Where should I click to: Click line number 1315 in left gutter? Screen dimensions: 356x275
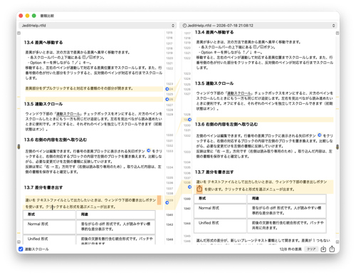(169, 33)
